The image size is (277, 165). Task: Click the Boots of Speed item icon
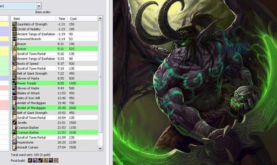15,64
